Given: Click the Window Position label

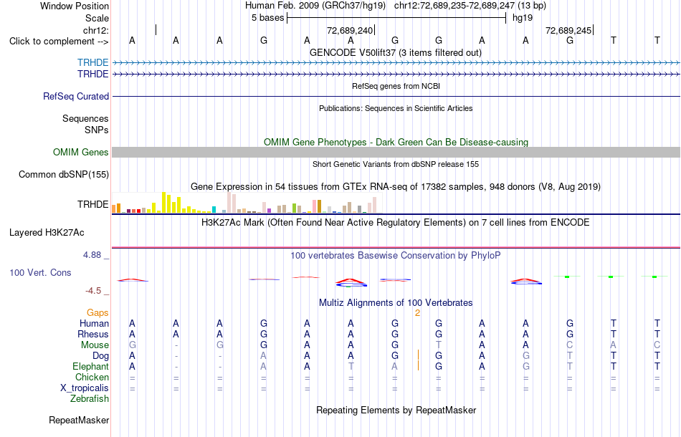Looking at the screenshot, I should tap(75, 6).
